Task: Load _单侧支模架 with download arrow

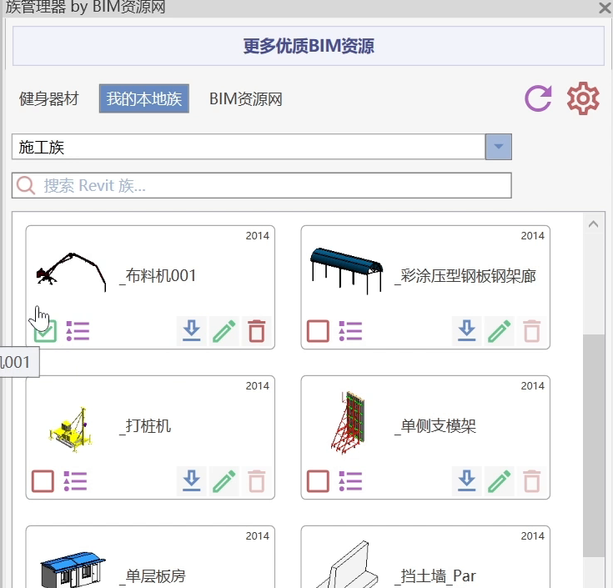Action: click(467, 481)
